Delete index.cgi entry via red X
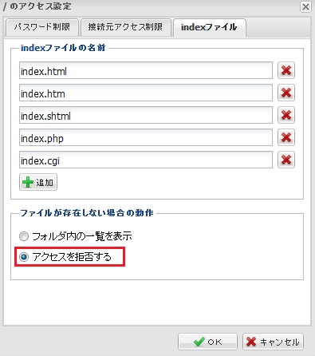Screen dimensions: 315x356 coord(286,160)
